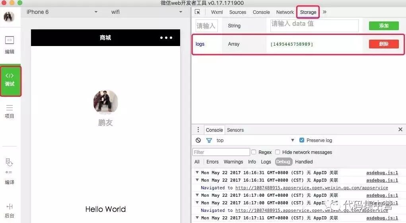Focus the console Filter text box

221,152
